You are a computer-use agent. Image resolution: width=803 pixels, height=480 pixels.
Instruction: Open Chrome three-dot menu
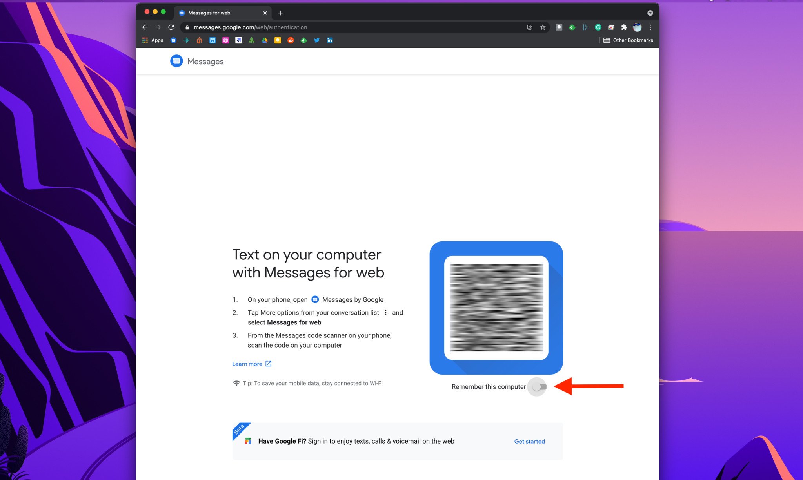pyautogui.click(x=650, y=27)
